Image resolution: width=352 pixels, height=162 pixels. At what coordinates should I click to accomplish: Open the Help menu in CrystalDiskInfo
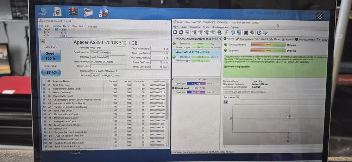(x=82, y=26)
